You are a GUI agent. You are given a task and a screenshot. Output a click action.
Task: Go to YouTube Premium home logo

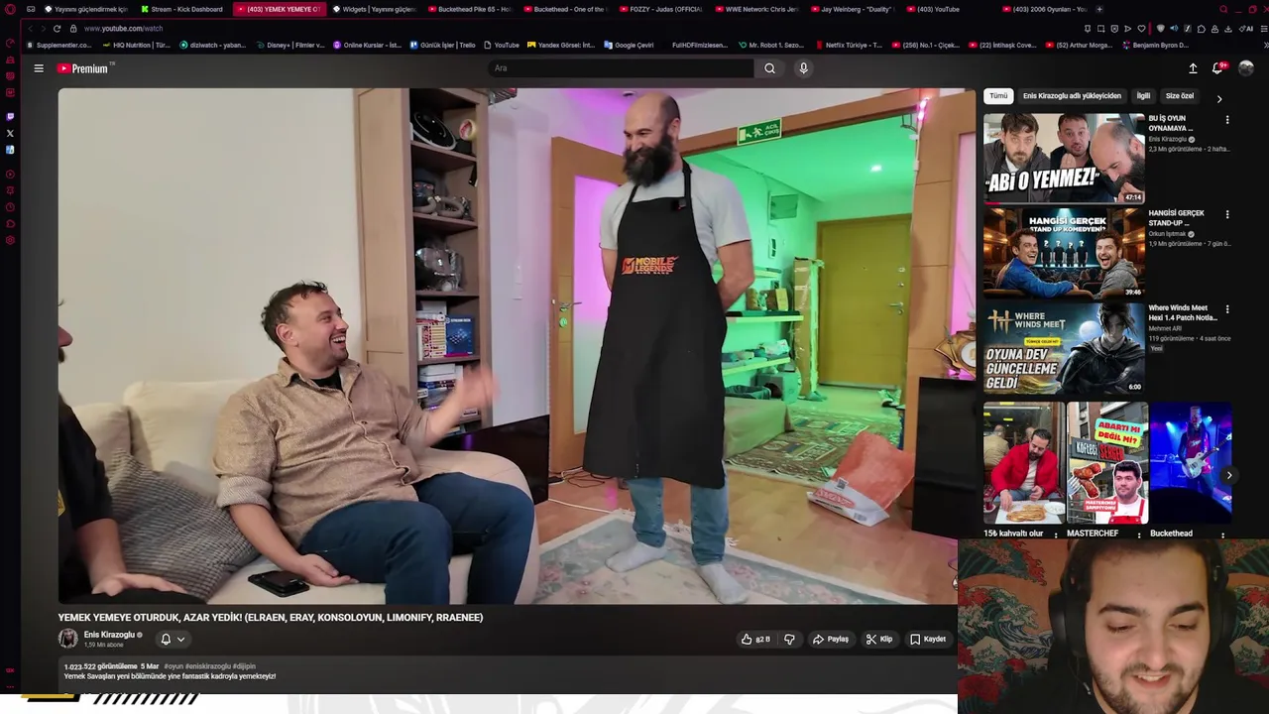coord(82,68)
